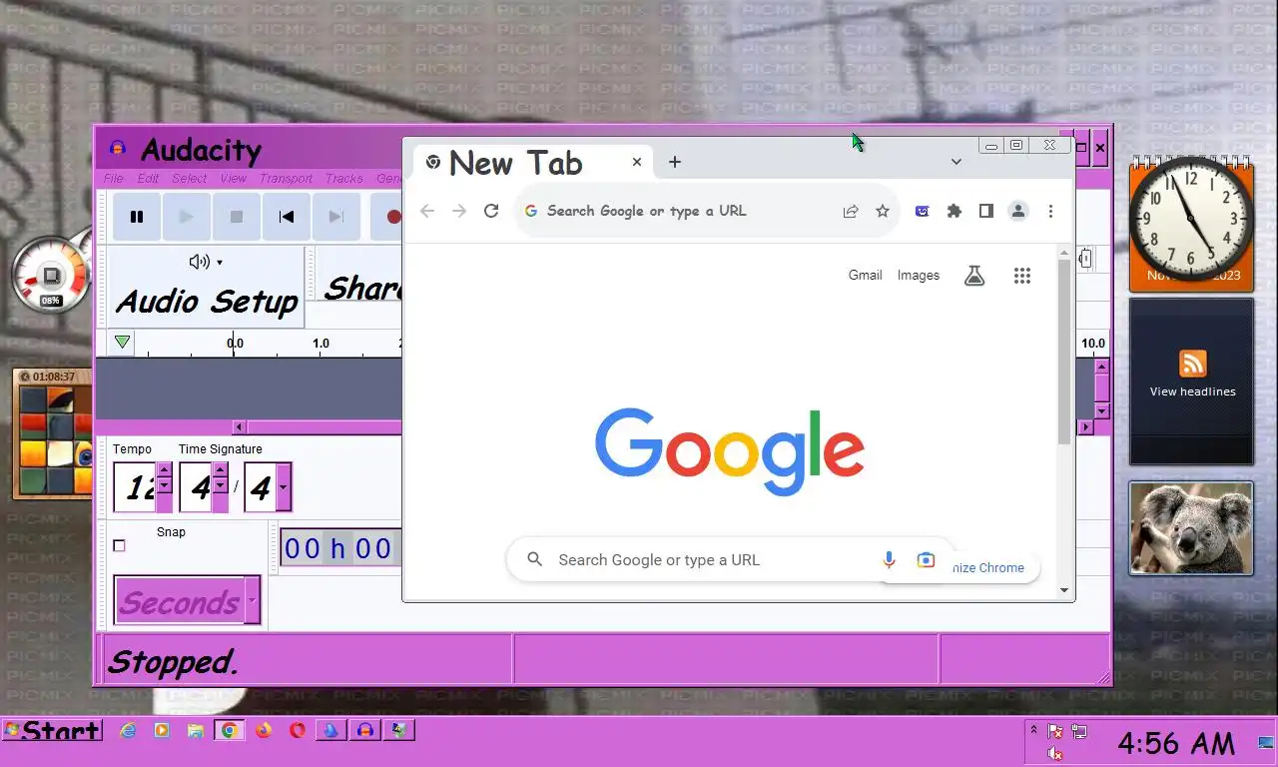Bookmark this tab with the star icon
1278x767 pixels.
pos(883,211)
